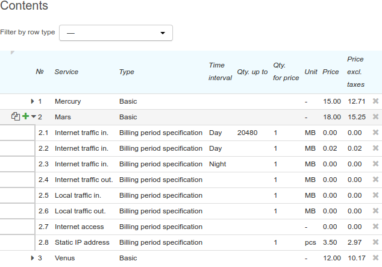The width and height of the screenshot is (382, 267).
Task: Click the Price column header
Action: (331, 72)
